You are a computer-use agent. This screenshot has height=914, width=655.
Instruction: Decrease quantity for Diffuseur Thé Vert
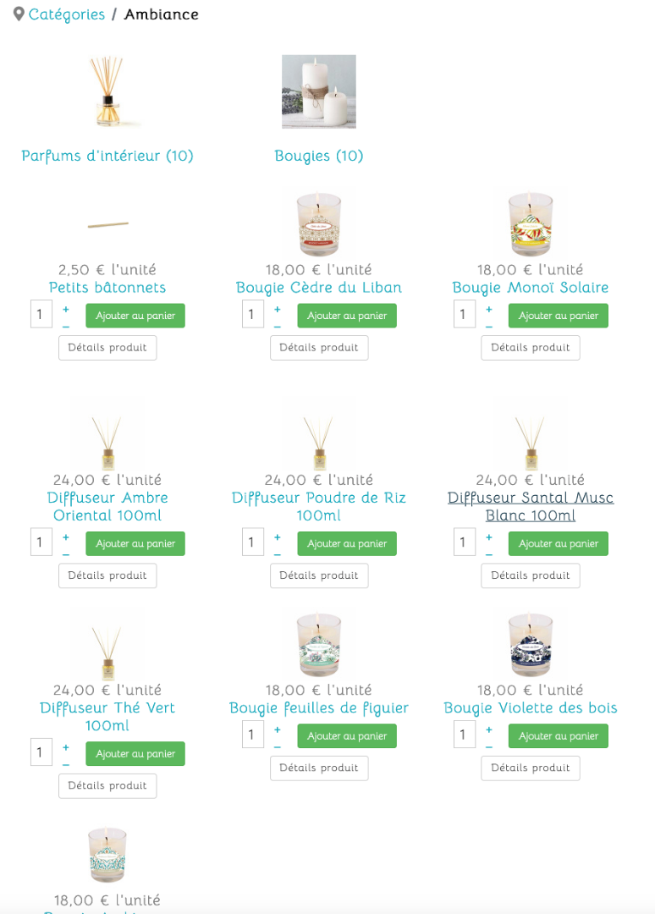point(66,764)
